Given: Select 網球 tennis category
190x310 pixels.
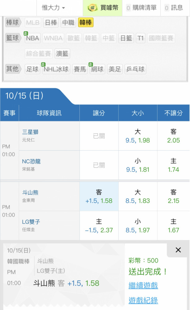Looking at the screenshot, I should pyautogui.click(x=97, y=69).
